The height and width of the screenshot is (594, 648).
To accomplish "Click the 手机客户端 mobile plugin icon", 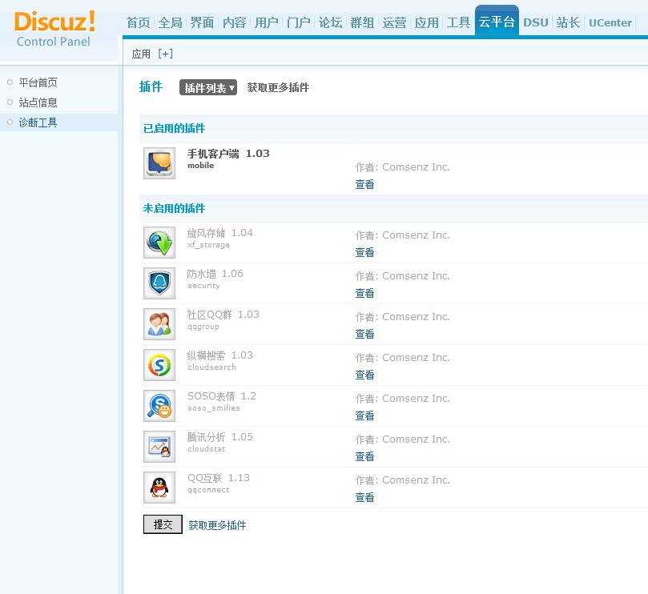I will pos(159,163).
